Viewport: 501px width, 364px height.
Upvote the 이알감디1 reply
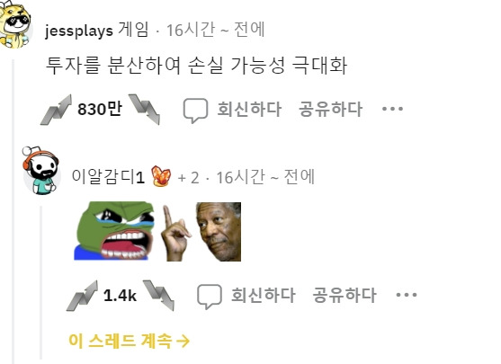82,296
